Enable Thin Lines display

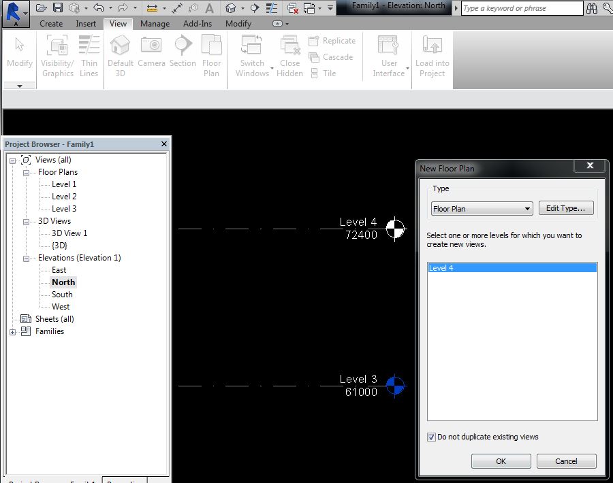(x=89, y=54)
